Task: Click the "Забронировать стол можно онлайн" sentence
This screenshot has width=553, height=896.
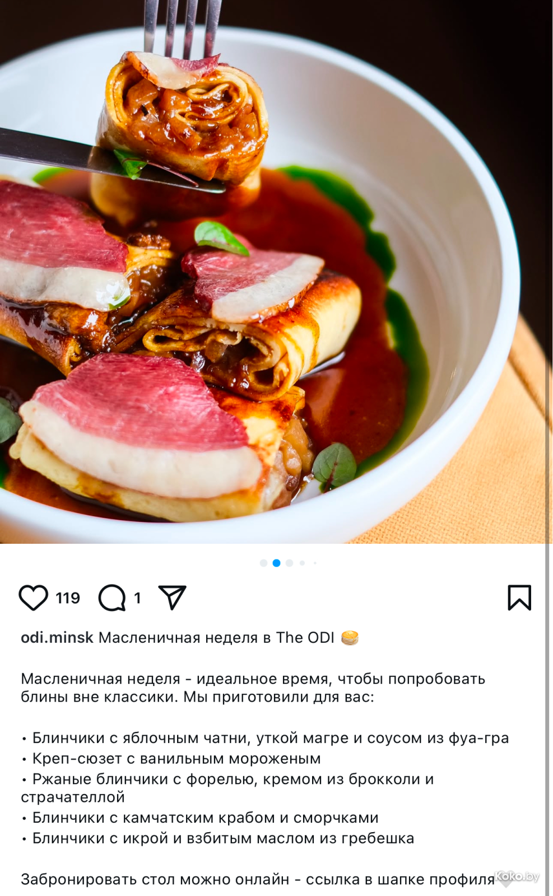Action: (155, 879)
